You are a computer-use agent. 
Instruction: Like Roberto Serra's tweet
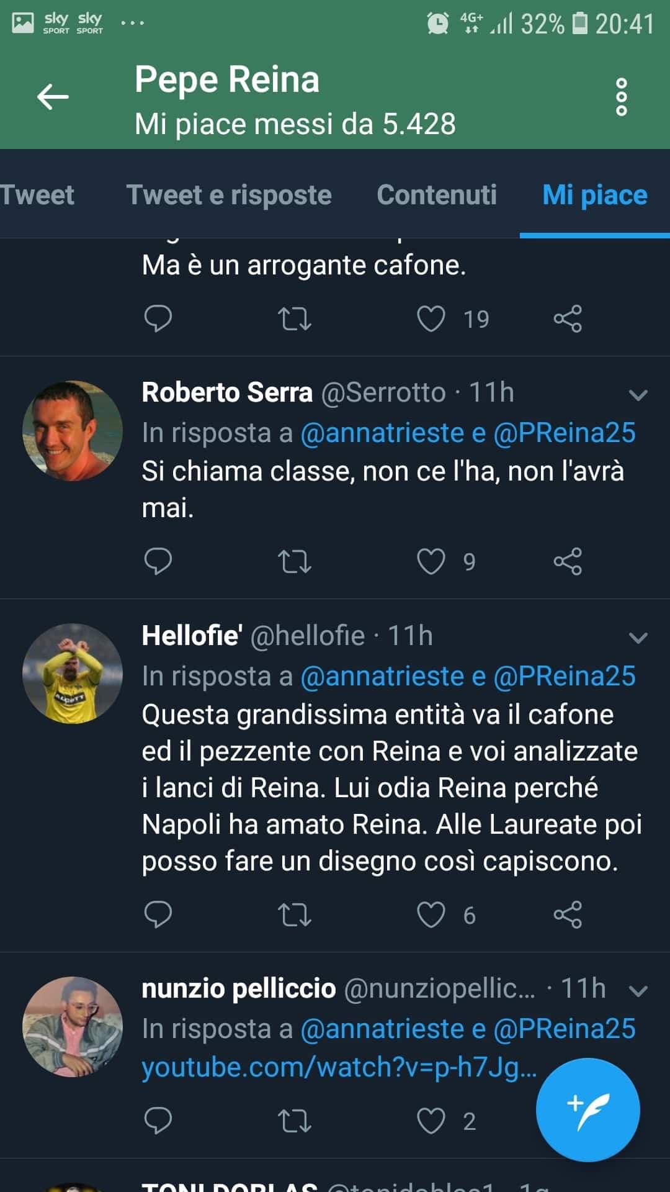[x=431, y=561]
